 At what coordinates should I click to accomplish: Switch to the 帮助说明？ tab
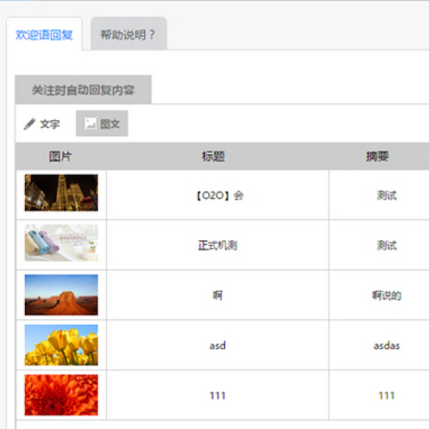pos(129,34)
